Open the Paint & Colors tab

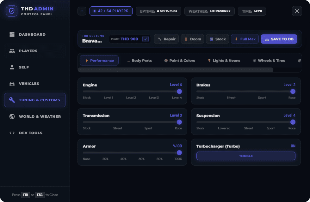click(x=180, y=61)
